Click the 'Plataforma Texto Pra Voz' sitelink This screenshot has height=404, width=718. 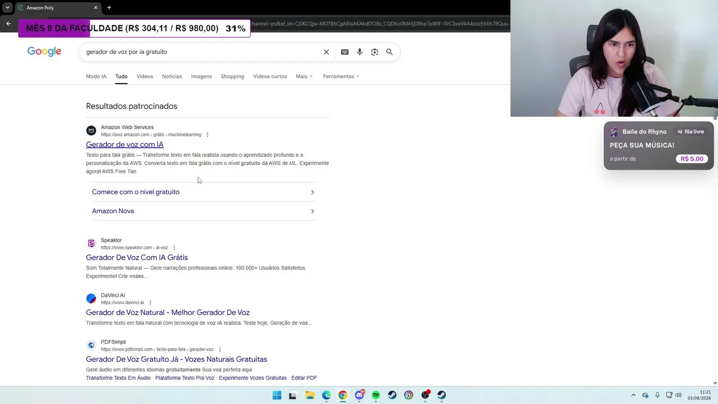click(185, 378)
